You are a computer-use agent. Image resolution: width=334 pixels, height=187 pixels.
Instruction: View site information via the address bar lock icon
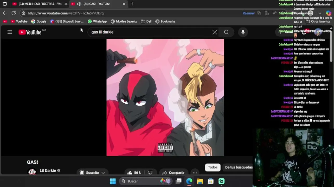[24, 13]
